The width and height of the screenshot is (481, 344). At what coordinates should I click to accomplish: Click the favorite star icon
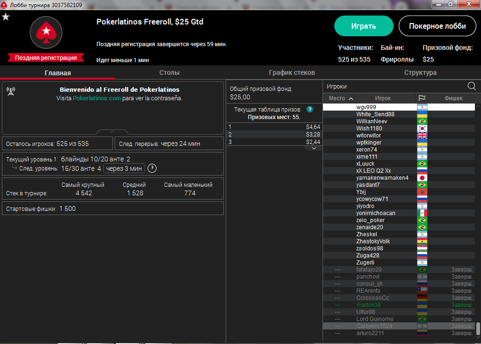click(6, 17)
